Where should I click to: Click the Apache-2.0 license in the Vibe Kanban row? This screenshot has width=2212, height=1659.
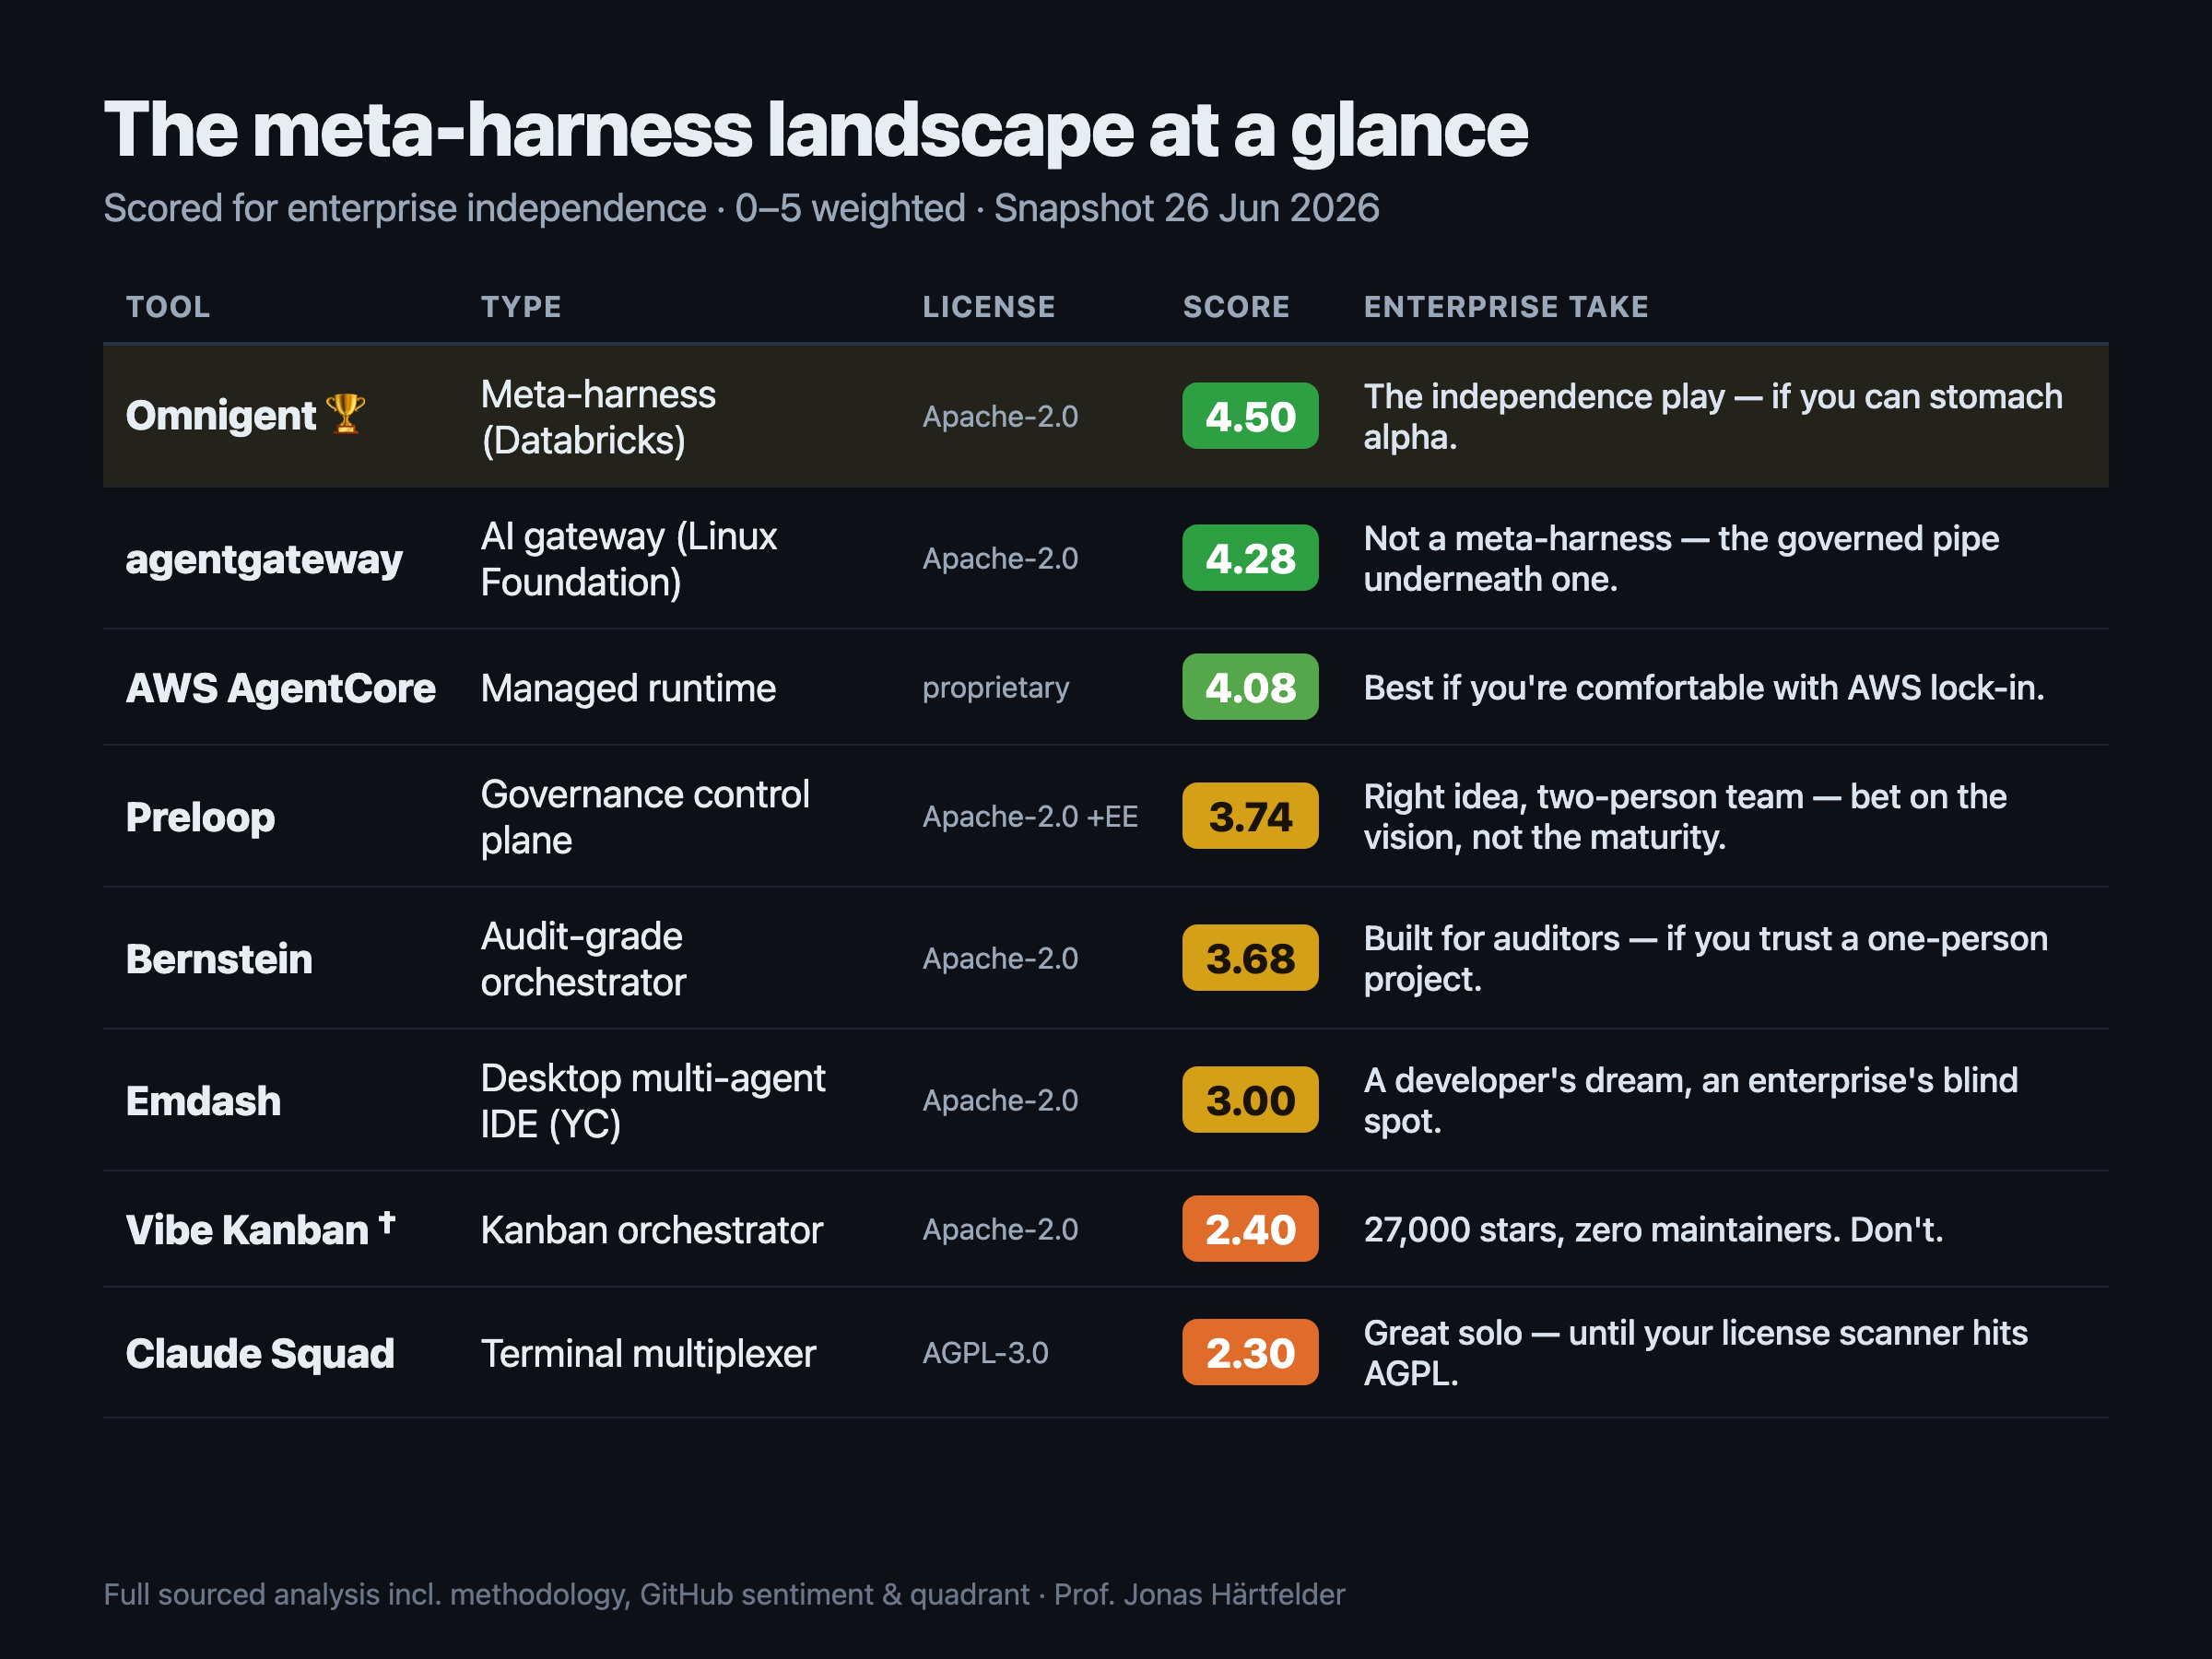pyautogui.click(x=1000, y=1230)
